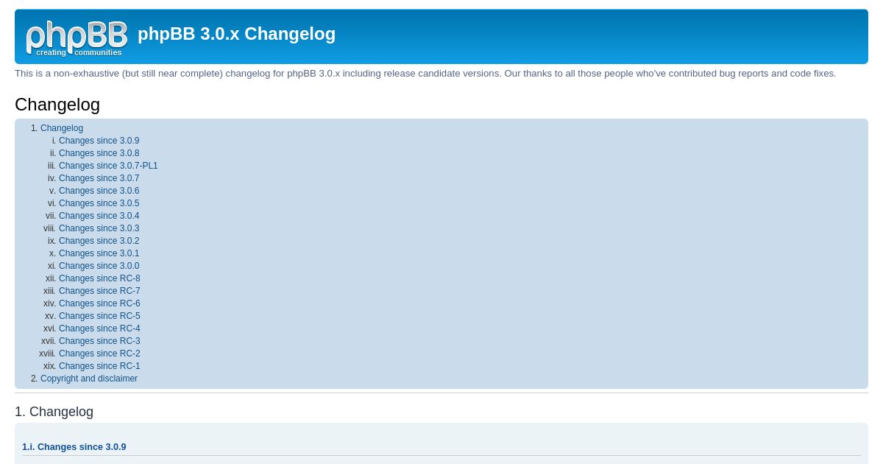
Task: Follow the Changes since RC-6 link
Action: click(x=99, y=303)
